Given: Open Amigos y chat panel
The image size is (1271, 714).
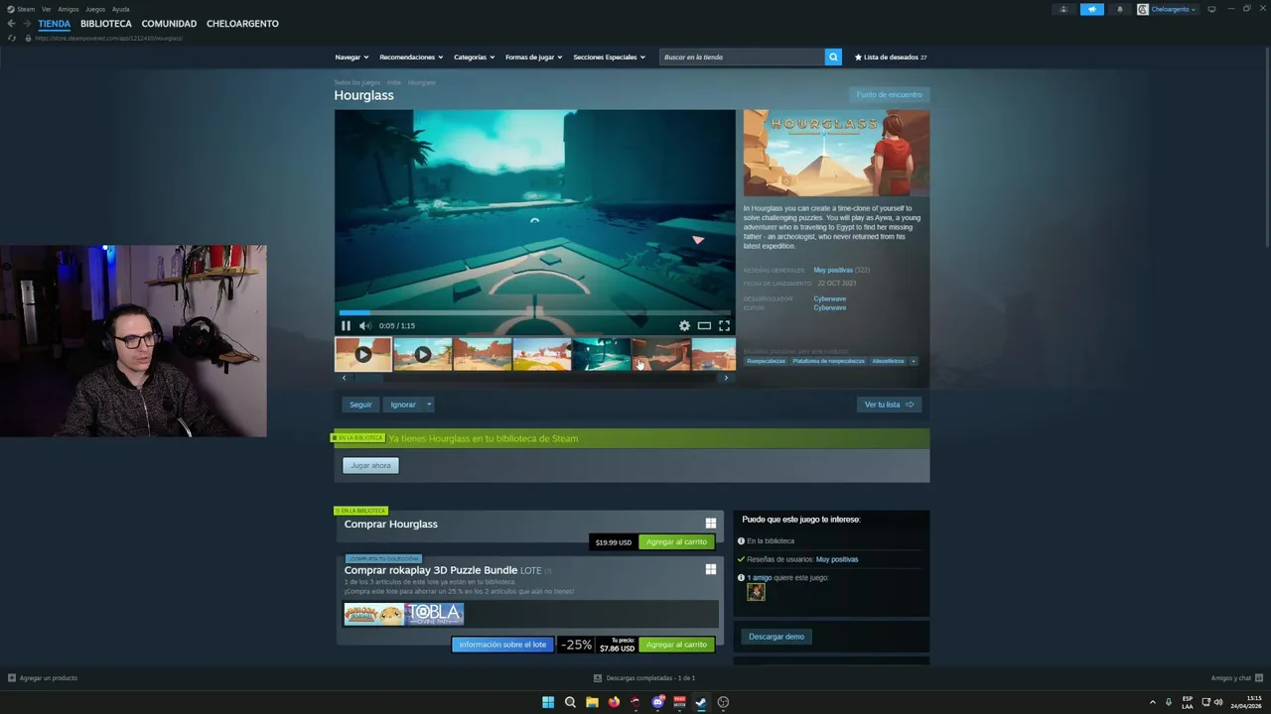Looking at the screenshot, I should [x=1236, y=678].
